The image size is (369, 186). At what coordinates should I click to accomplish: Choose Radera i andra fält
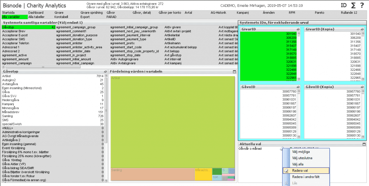click(x=306, y=177)
